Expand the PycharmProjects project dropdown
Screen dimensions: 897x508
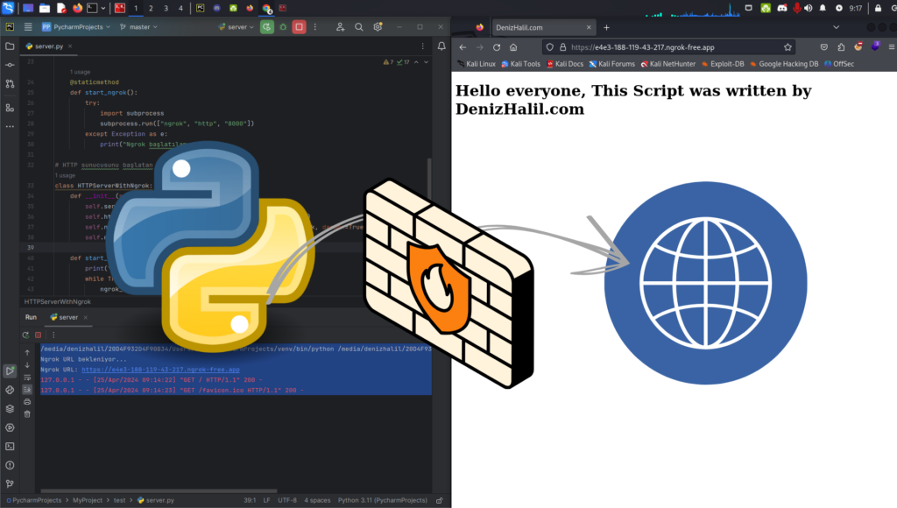[x=77, y=26]
